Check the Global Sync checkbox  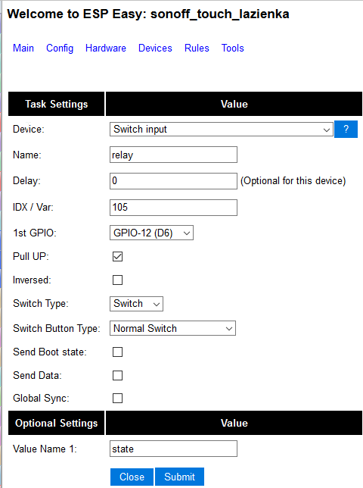tap(117, 398)
